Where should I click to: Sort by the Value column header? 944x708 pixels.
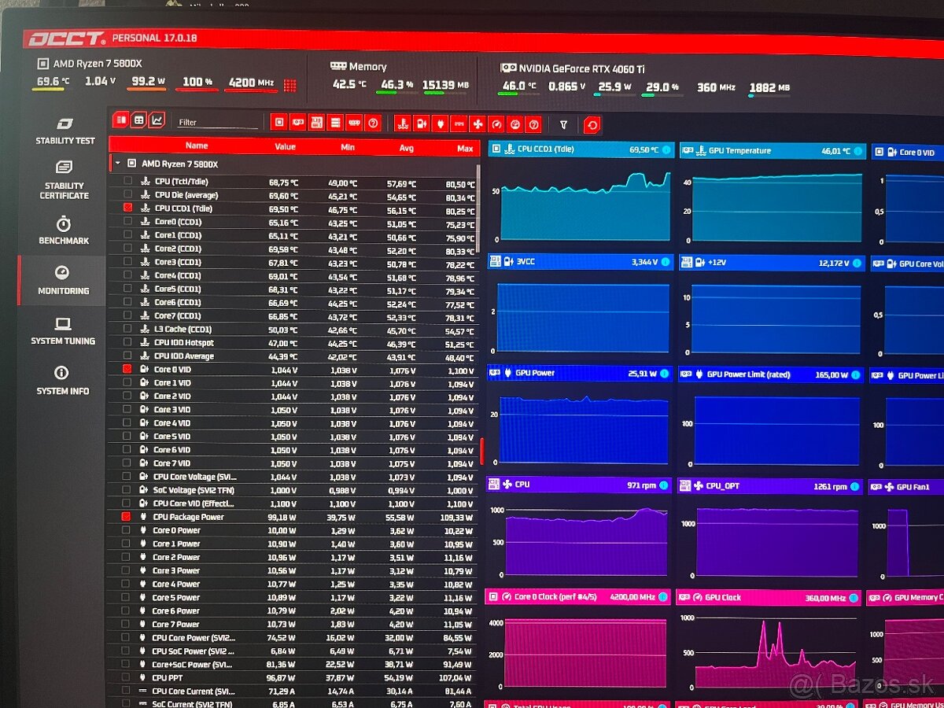[x=286, y=146]
